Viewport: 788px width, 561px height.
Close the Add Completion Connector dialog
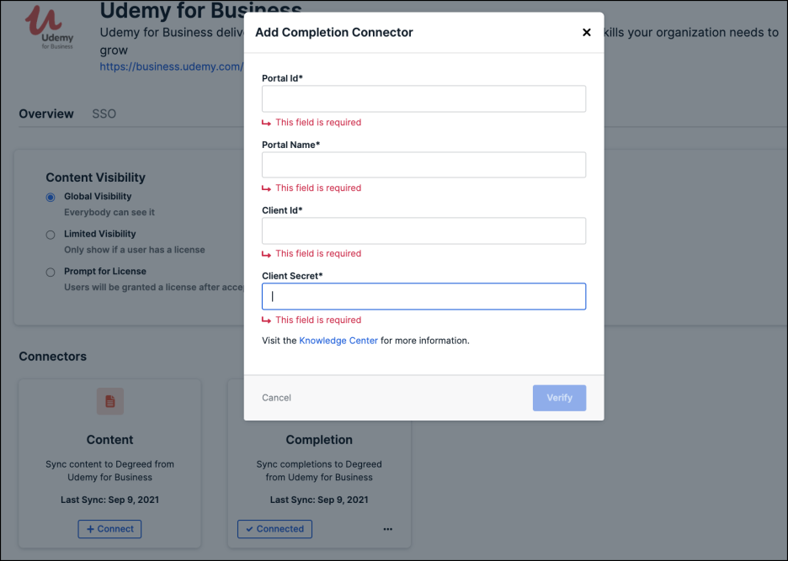(586, 33)
